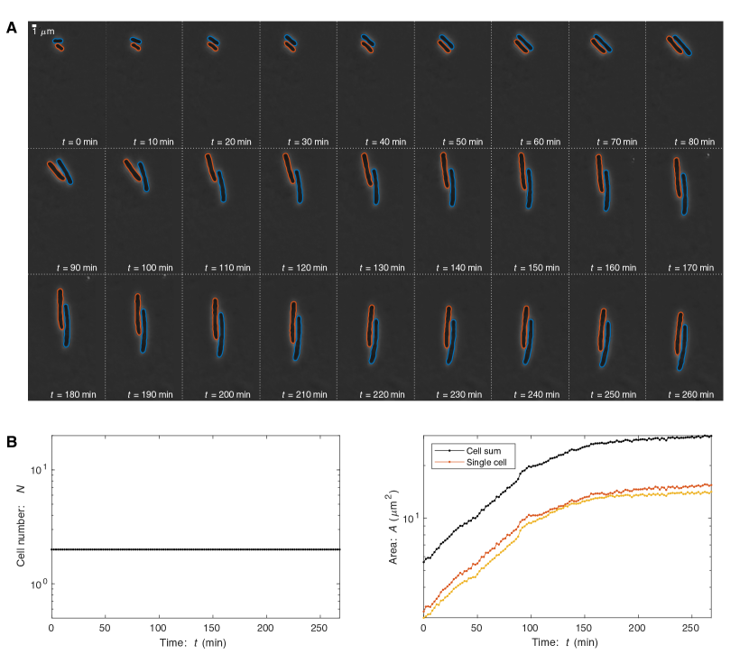
Task: Click the dotted data line in cell number plot
Action: click(x=195, y=549)
